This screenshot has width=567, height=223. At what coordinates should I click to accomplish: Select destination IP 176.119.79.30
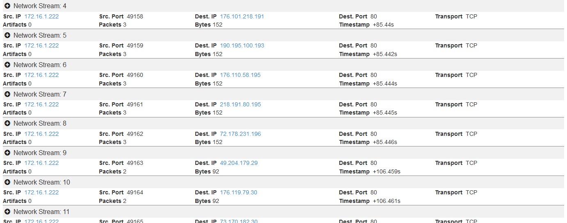click(x=239, y=193)
